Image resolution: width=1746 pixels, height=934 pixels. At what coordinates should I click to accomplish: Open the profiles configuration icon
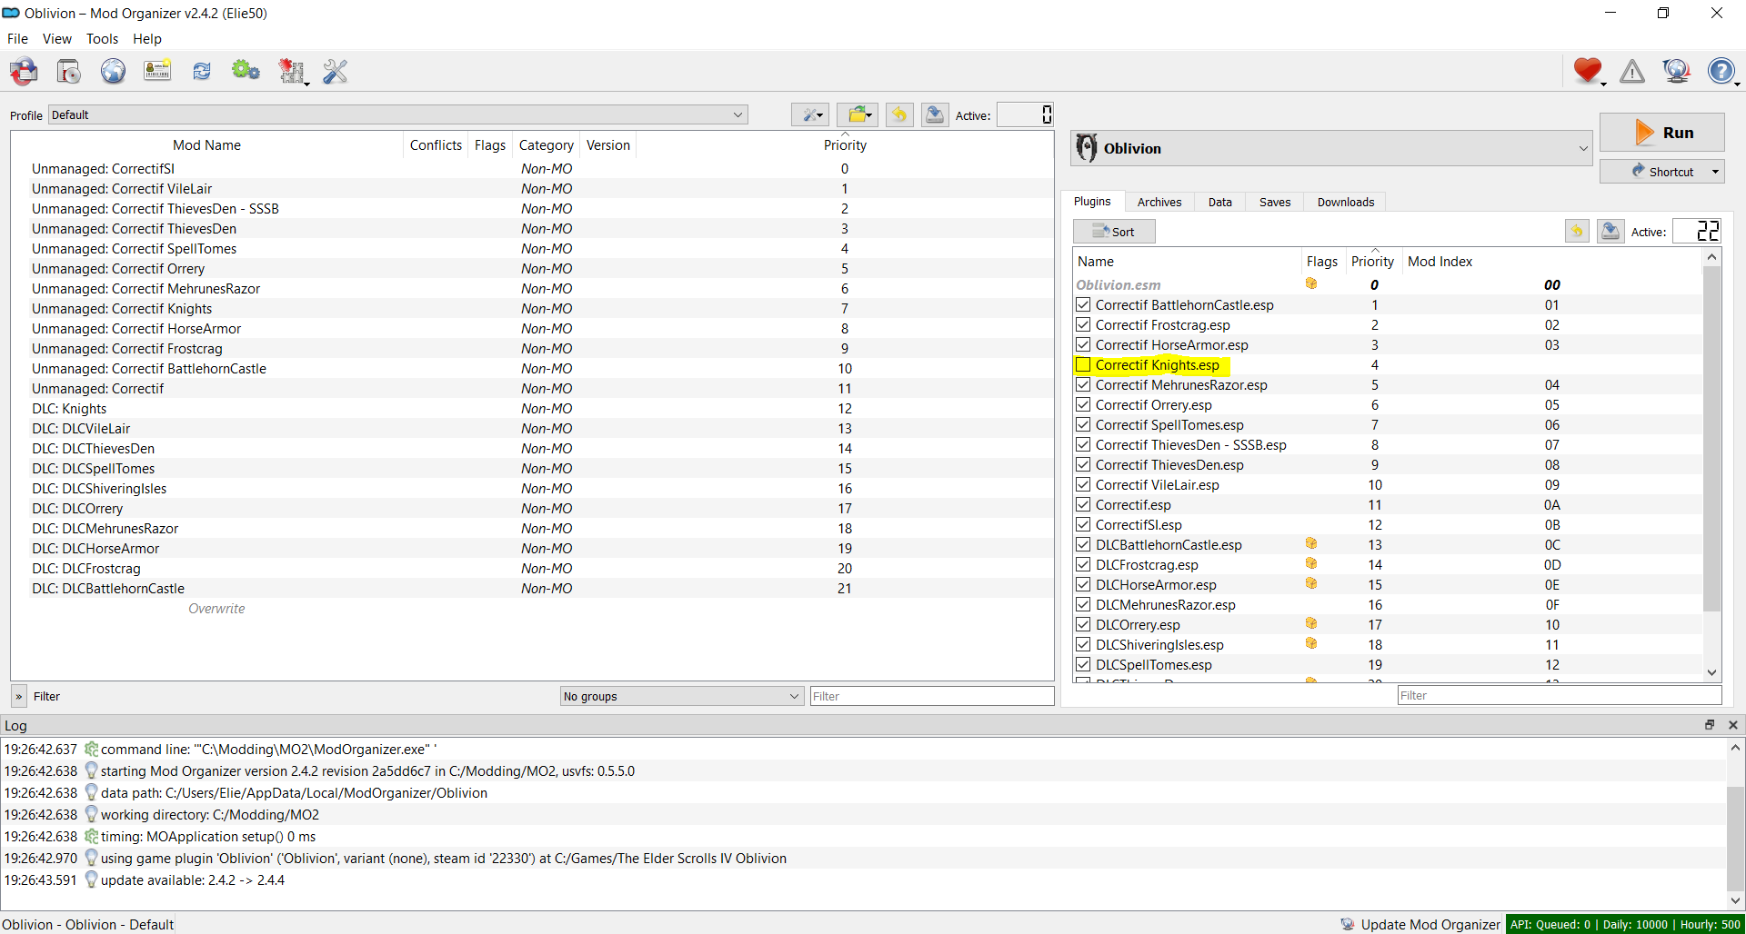point(157,71)
